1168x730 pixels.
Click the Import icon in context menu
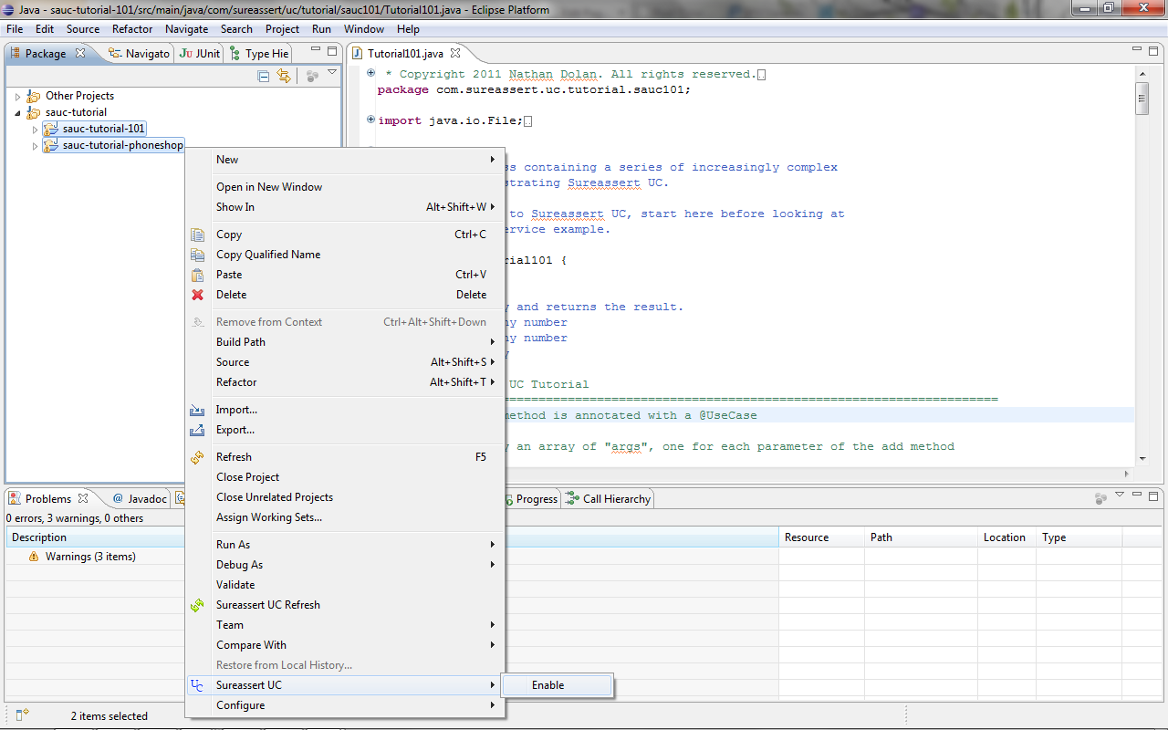click(197, 410)
